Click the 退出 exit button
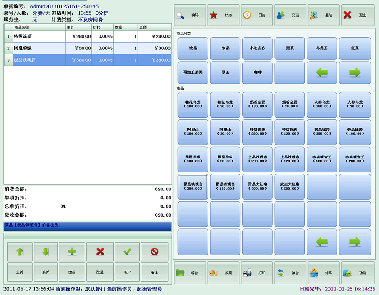Screen dimensions: 379x295 click(x=358, y=15)
